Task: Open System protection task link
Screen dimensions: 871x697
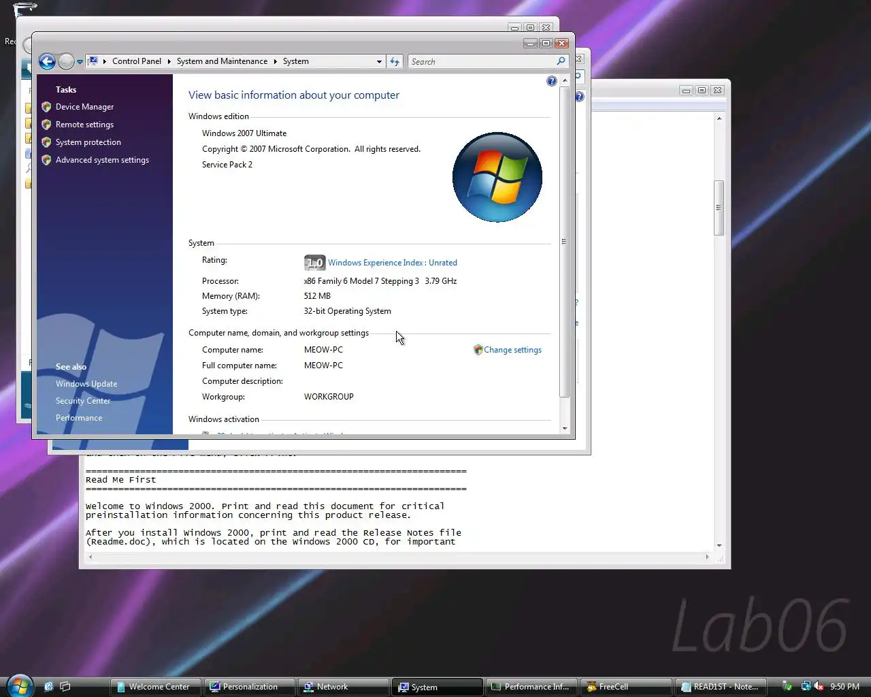Action: tap(88, 142)
